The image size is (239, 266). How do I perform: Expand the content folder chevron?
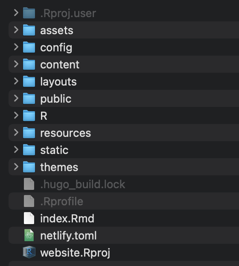pyautogui.click(x=16, y=64)
